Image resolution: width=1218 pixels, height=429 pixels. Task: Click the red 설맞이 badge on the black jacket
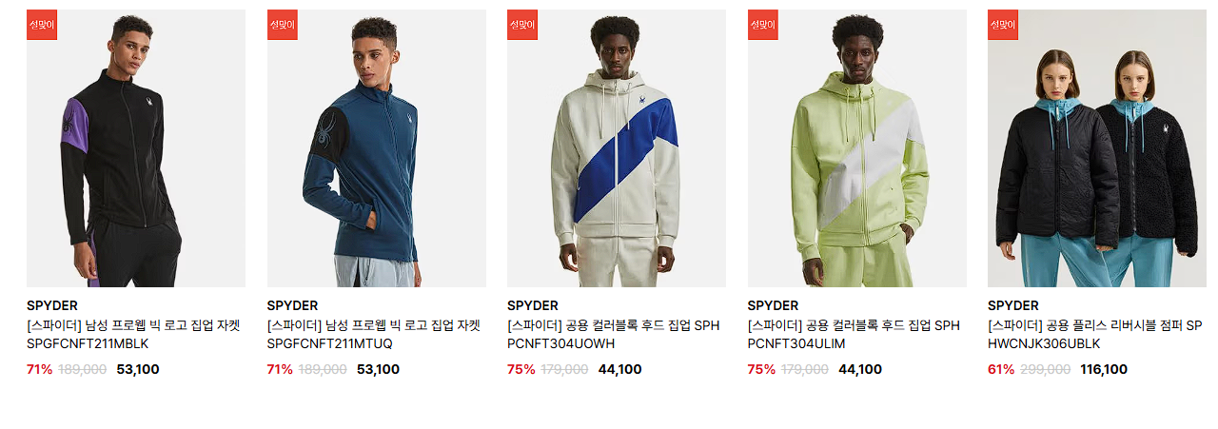[42, 25]
